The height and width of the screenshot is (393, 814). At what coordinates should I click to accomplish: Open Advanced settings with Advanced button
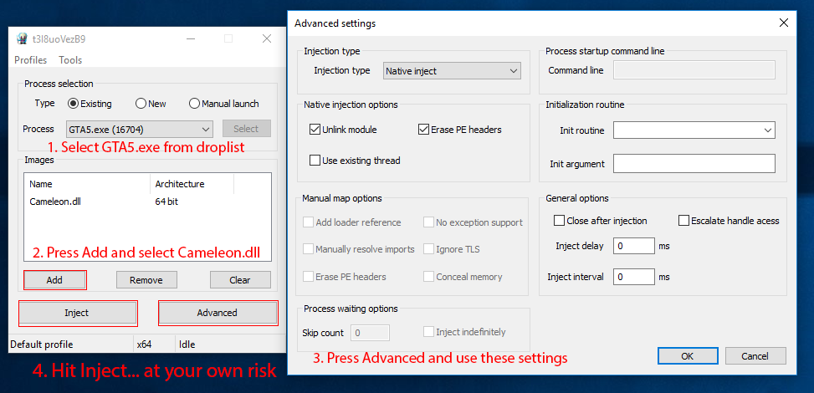tap(217, 313)
